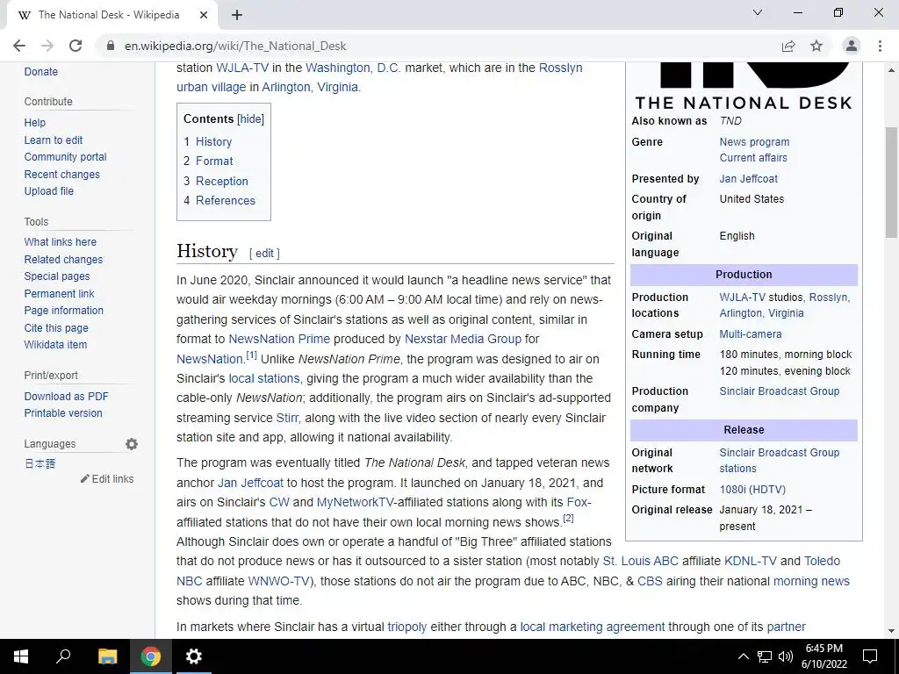Open What links here tool
Screen dimensions: 899x674
61,242
